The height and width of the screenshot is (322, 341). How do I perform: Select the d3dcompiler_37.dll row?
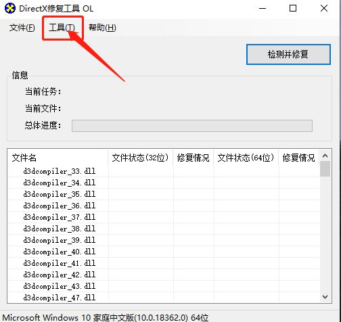[x=164, y=217]
